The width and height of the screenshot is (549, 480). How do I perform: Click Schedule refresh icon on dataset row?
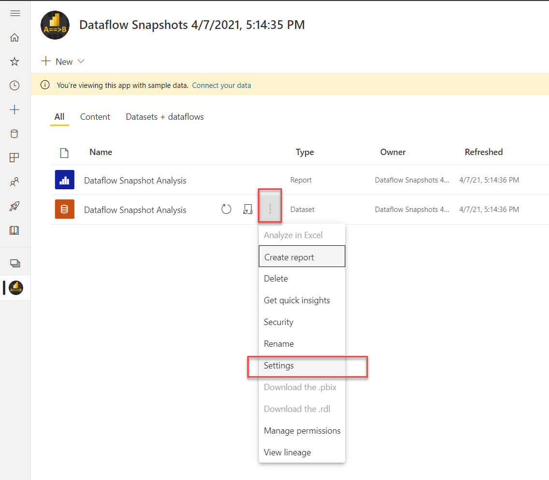pyautogui.click(x=248, y=210)
